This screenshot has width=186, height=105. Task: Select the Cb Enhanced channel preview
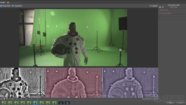point(130,83)
